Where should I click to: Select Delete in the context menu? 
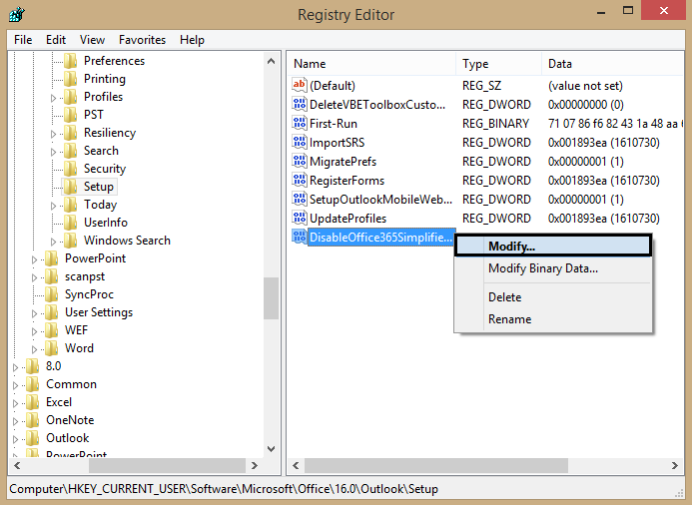[553, 297]
